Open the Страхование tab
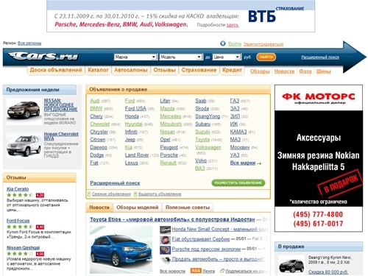The width and height of the screenshot is (368, 276). (x=199, y=70)
